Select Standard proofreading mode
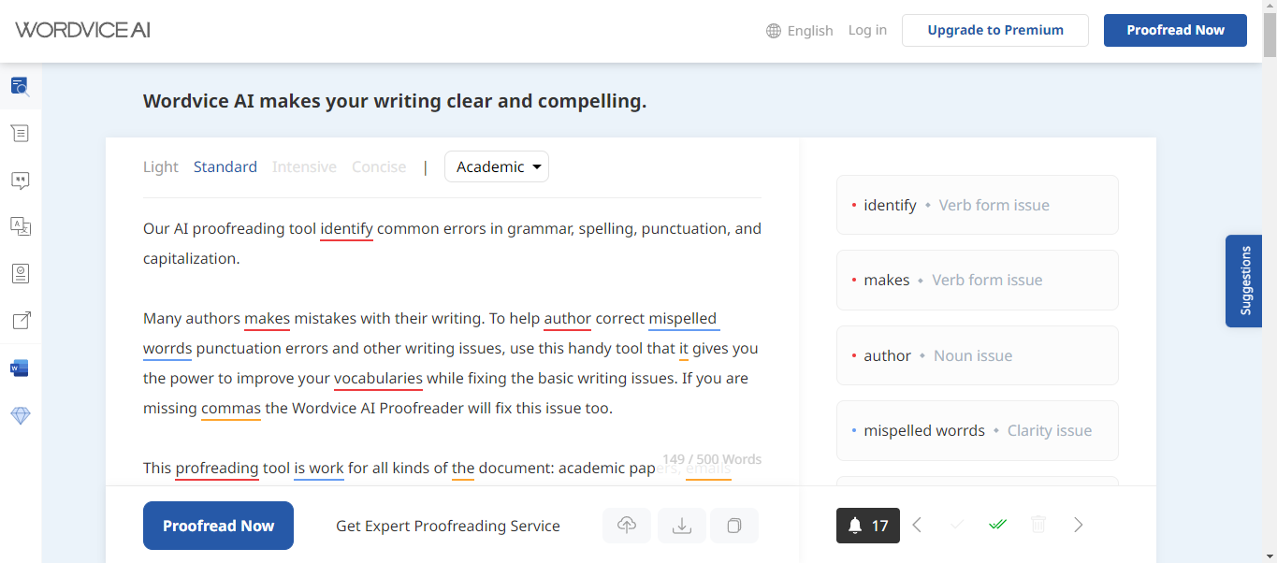Screen dimensions: 1277x563 pyautogui.click(x=225, y=166)
